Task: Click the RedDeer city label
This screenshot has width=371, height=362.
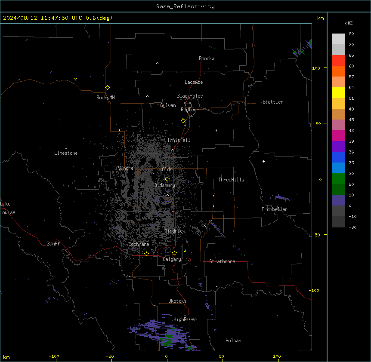Action: (x=189, y=110)
